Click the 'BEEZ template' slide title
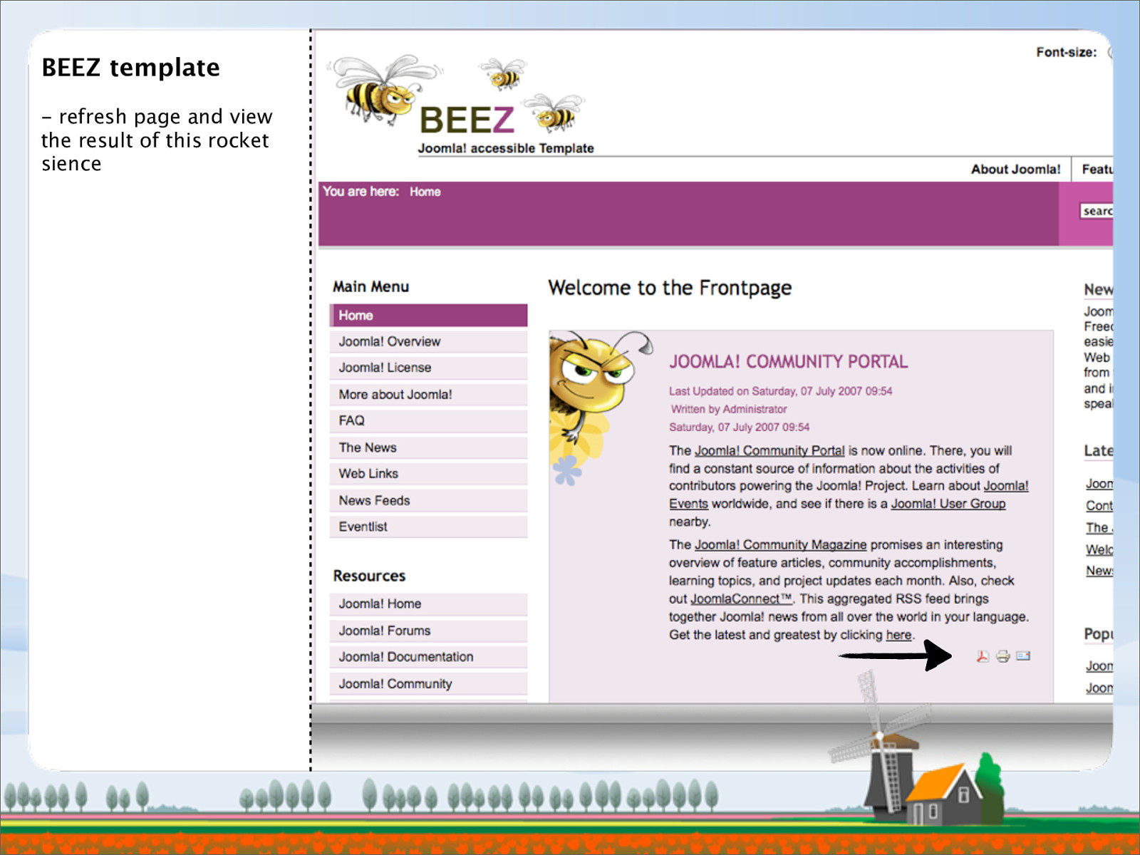 (130, 67)
